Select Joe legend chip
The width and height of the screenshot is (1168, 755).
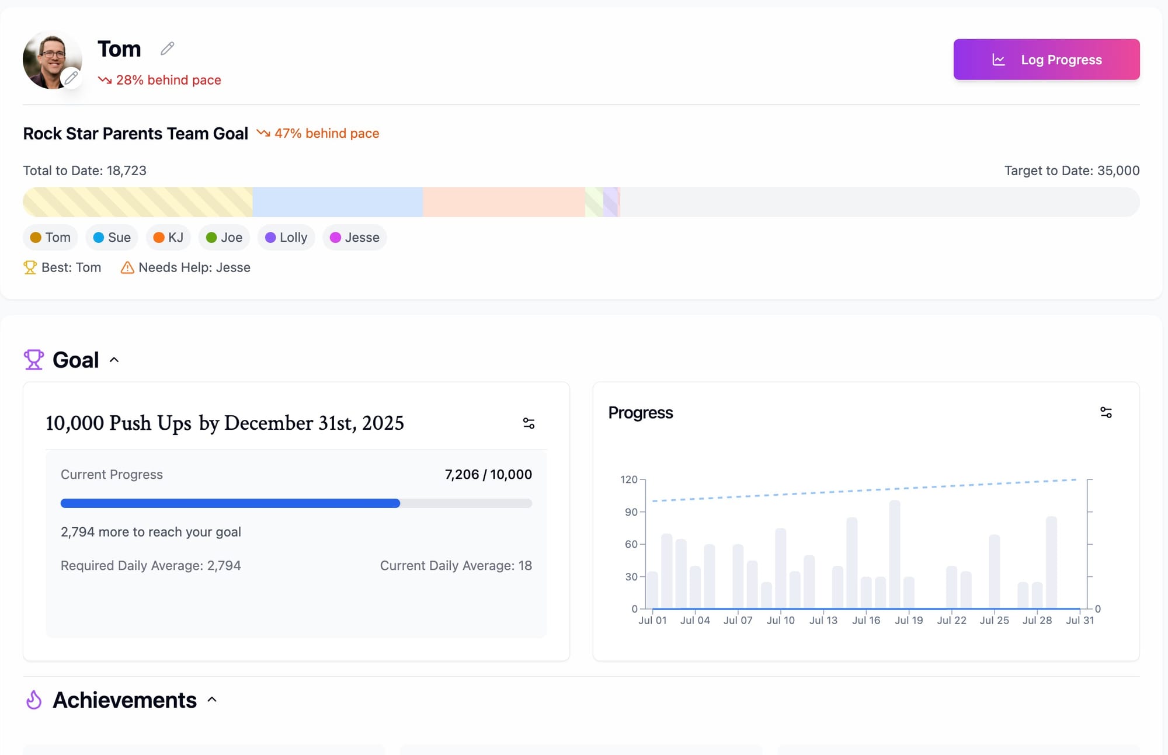coord(224,238)
